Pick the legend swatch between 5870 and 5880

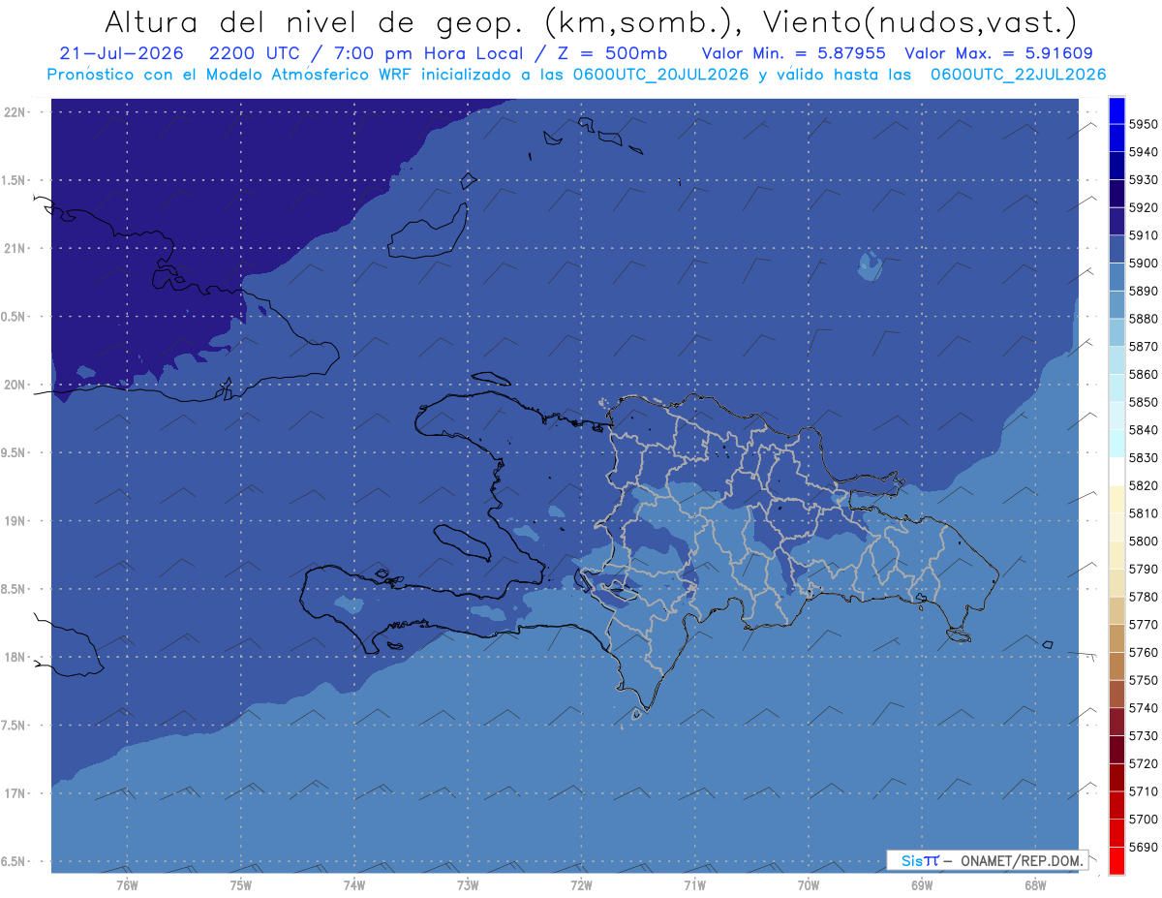(1116, 332)
